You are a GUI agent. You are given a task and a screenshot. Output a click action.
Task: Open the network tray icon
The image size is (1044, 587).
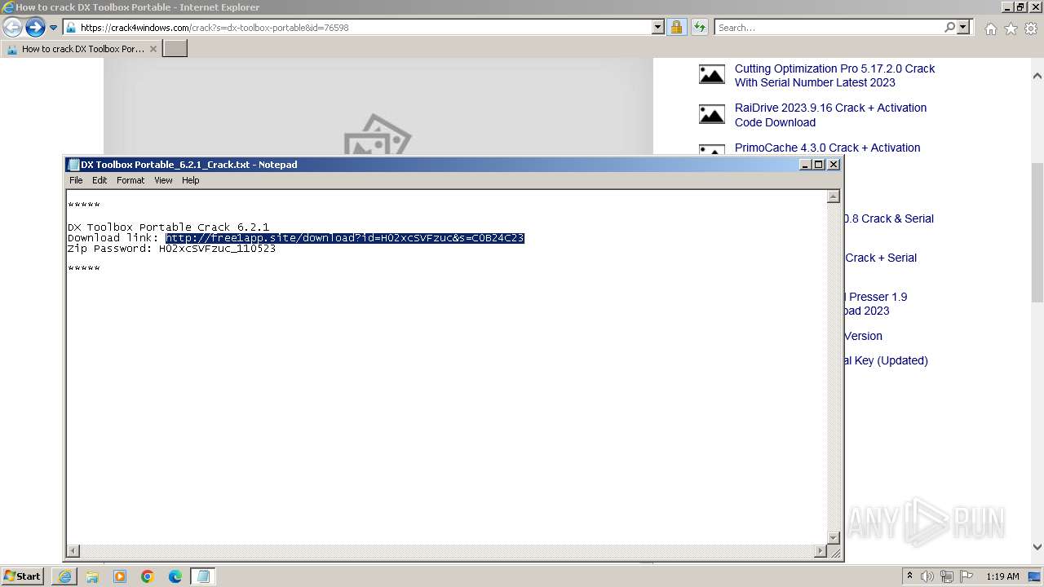(947, 576)
